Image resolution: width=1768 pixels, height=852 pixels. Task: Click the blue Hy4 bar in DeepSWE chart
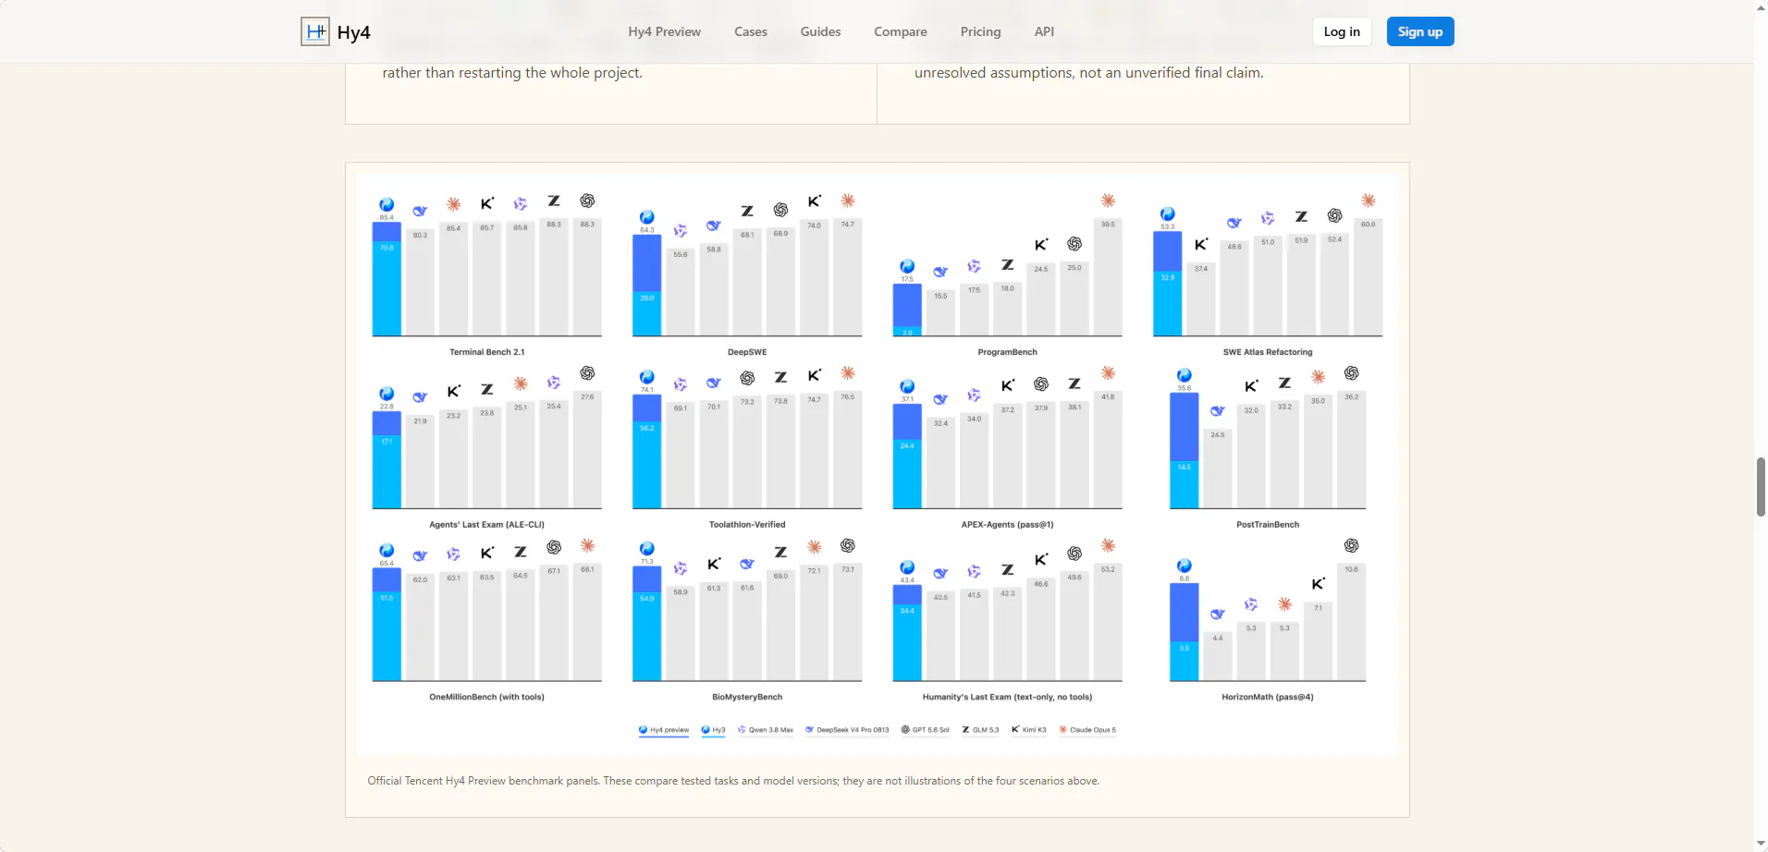[x=646, y=263]
